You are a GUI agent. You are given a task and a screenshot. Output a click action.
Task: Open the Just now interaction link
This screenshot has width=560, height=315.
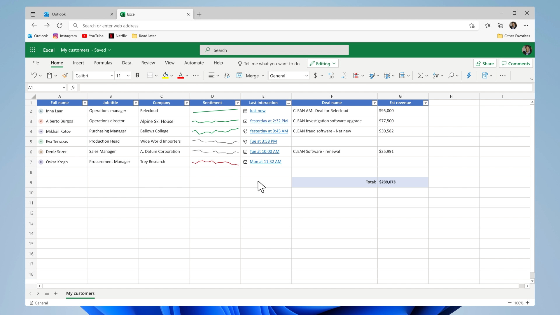258,111
